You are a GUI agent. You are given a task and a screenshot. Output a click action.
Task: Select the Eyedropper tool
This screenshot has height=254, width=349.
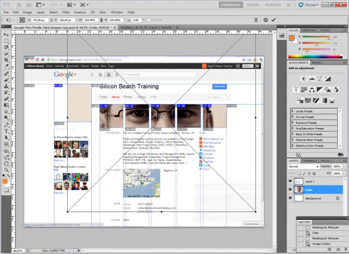point(6,66)
